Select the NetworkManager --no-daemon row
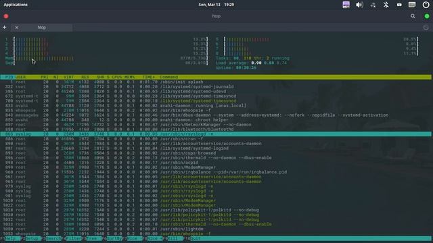433x243 pixels. click(216, 124)
